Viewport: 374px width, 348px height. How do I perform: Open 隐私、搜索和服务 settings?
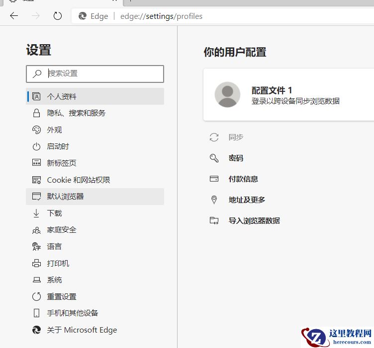(x=95, y=113)
